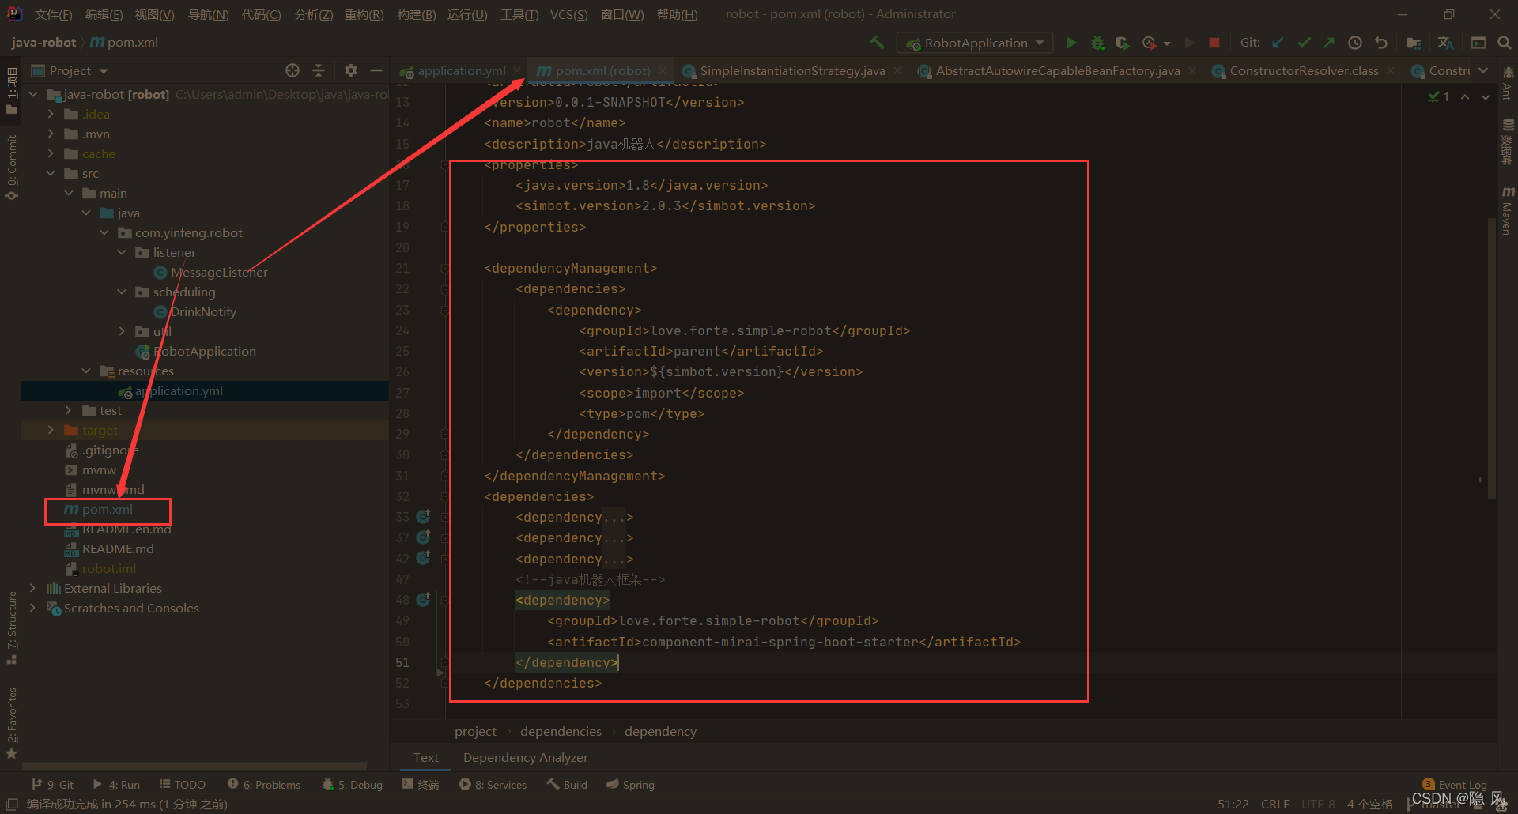
Task: Expand the target folder
Action: click(51, 430)
